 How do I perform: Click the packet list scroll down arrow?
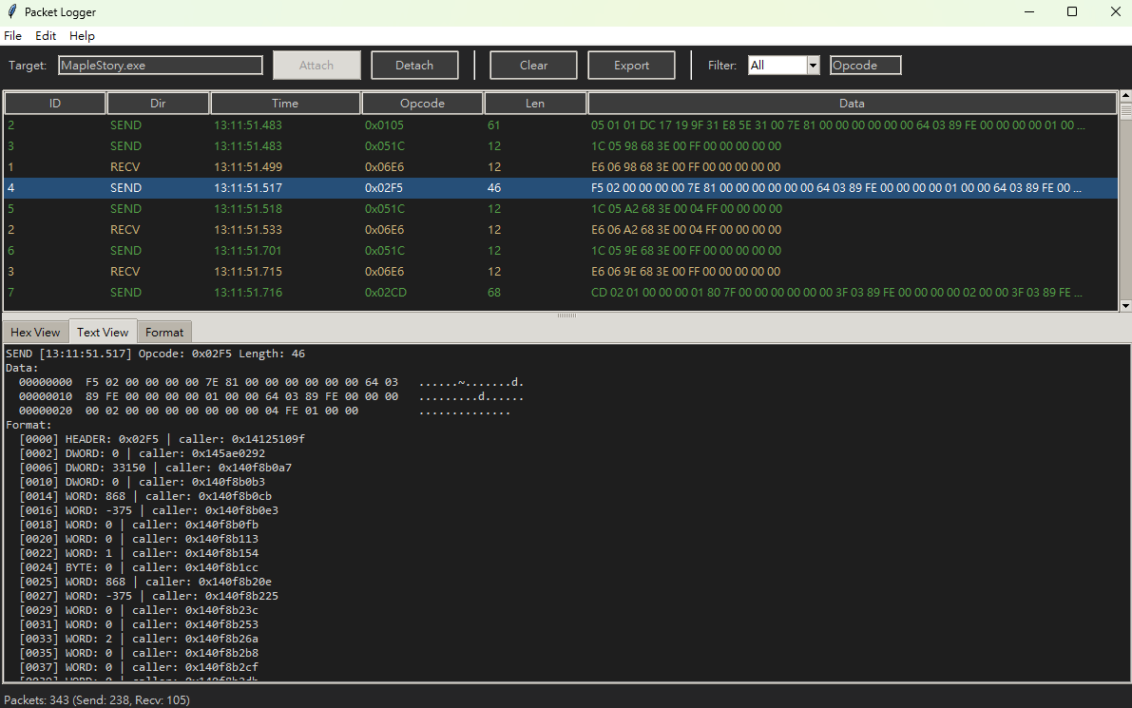click(x=1125, y=306)
